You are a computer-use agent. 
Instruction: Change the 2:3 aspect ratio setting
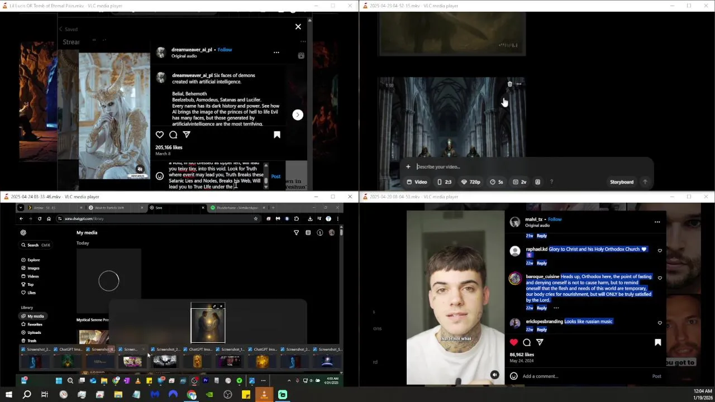click(445, 182)
